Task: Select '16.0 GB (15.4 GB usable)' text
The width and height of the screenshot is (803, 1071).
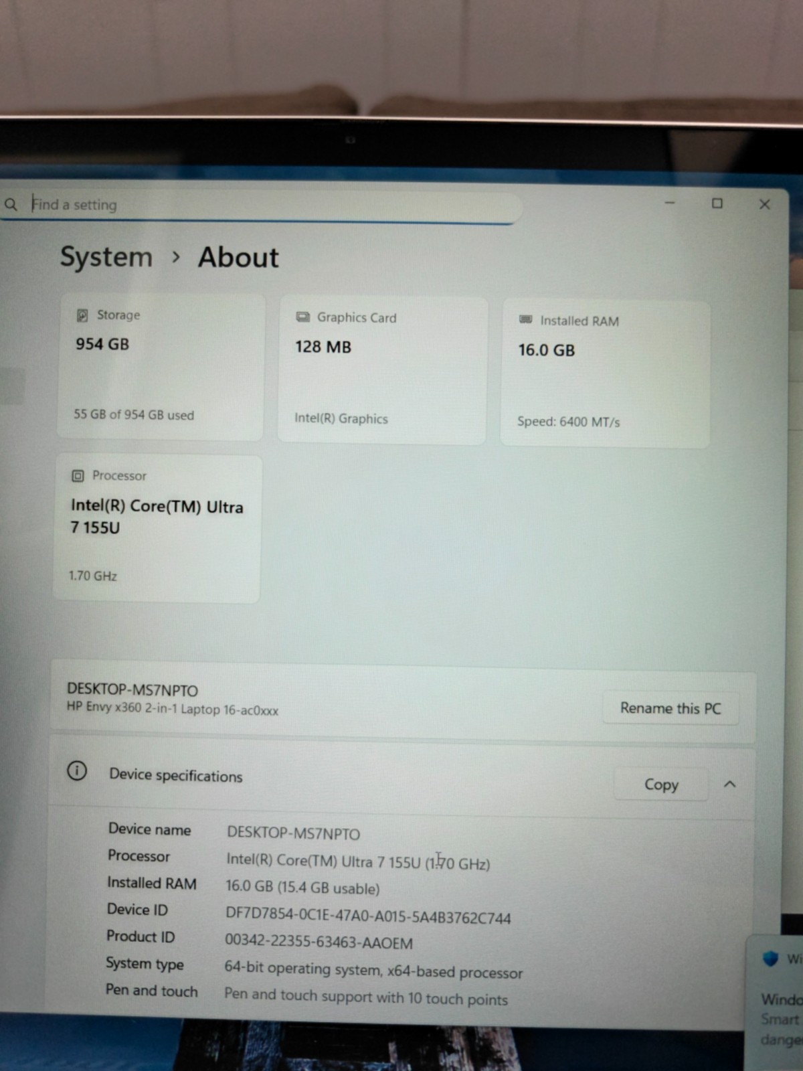Action: [302, 888]
